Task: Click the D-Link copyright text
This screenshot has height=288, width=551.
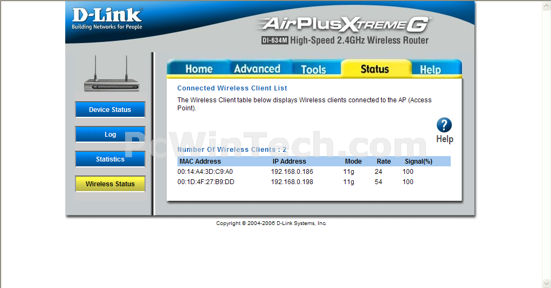Action: 271,223
